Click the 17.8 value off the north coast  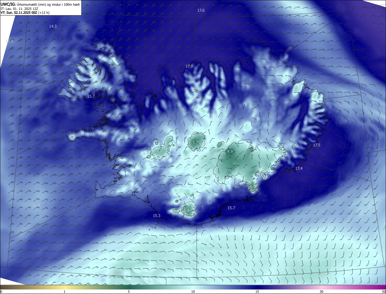click(x=189, y=66)
